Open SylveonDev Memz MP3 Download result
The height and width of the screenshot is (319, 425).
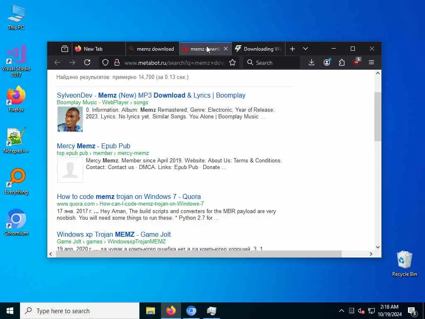click(151, 95)
